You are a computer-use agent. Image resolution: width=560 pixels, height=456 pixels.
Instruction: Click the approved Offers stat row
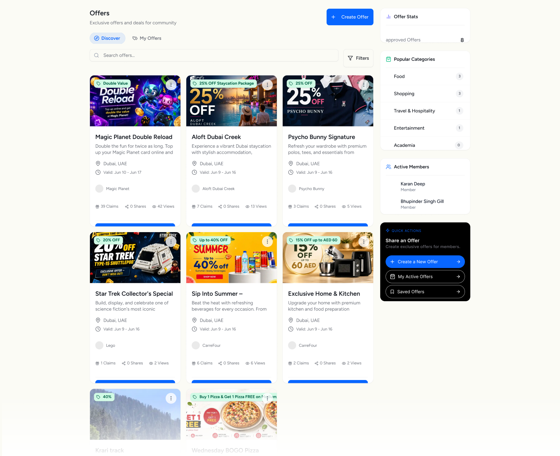pyautogui.click(x=425, y=40)
